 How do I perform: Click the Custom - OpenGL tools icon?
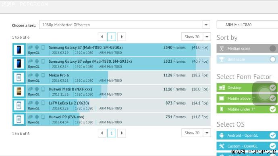[222, 146]
